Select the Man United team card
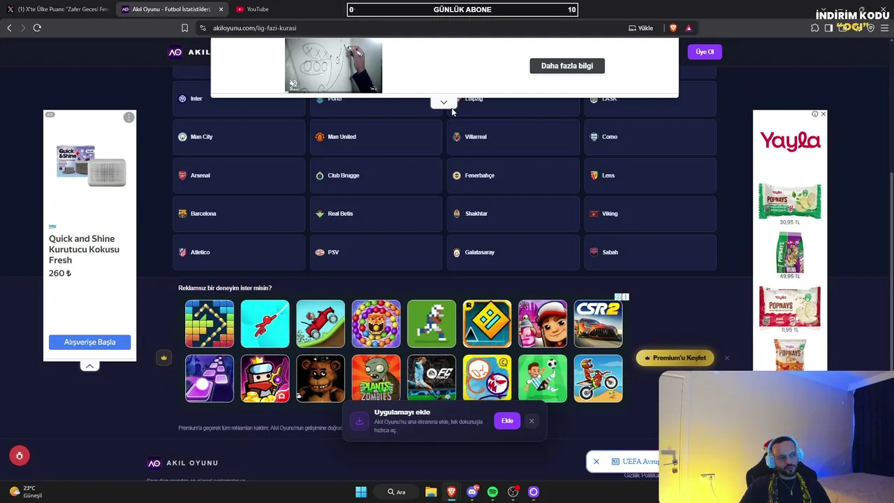This screenshot has height=503, width=894. point(376,137)
